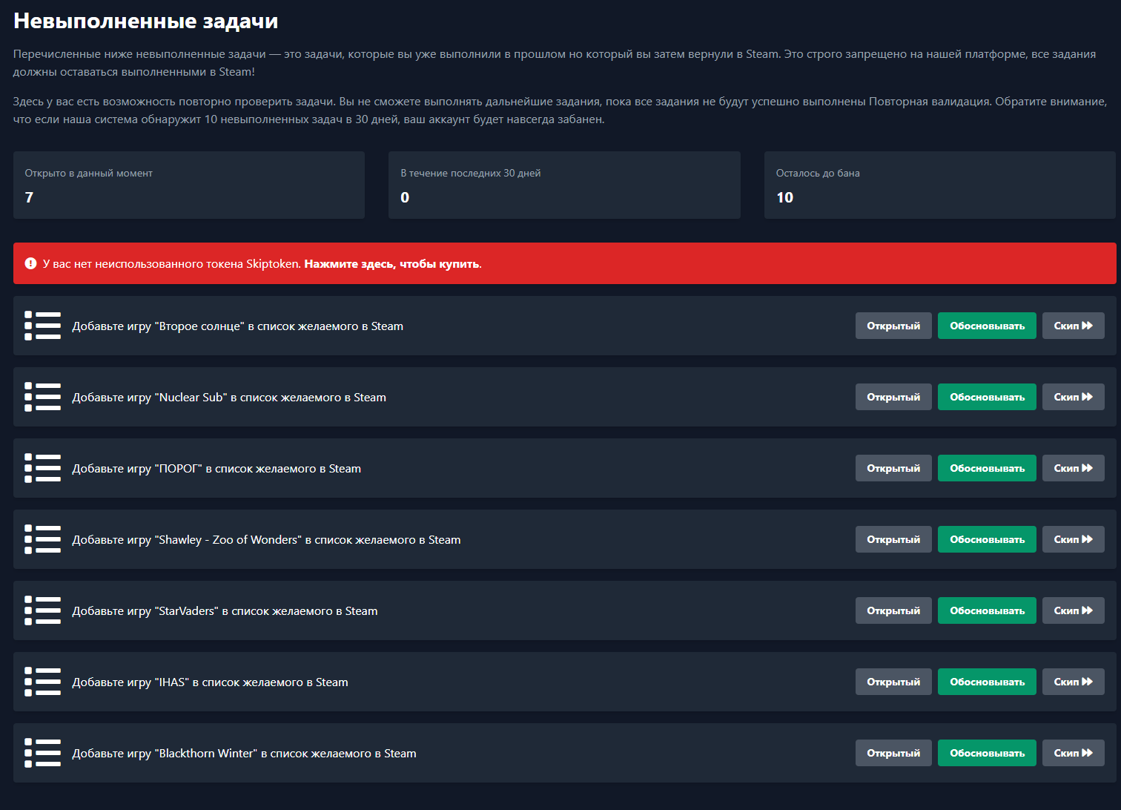Click the exclamation icon in red Skiptoken alert
1121x810 pixels.
pyautogui.click(x=30, y=263)
